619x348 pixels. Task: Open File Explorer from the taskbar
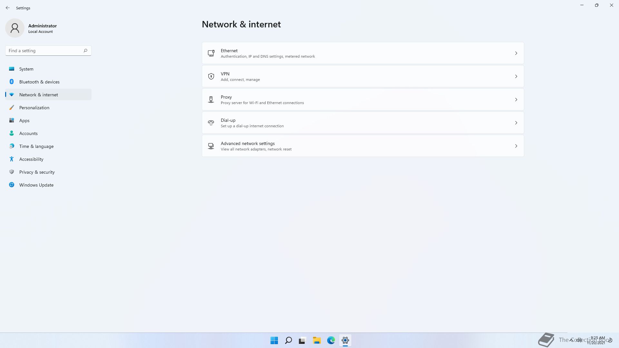317,340
